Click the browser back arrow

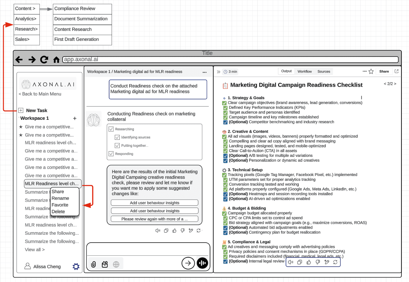click(x=19, y=60)
